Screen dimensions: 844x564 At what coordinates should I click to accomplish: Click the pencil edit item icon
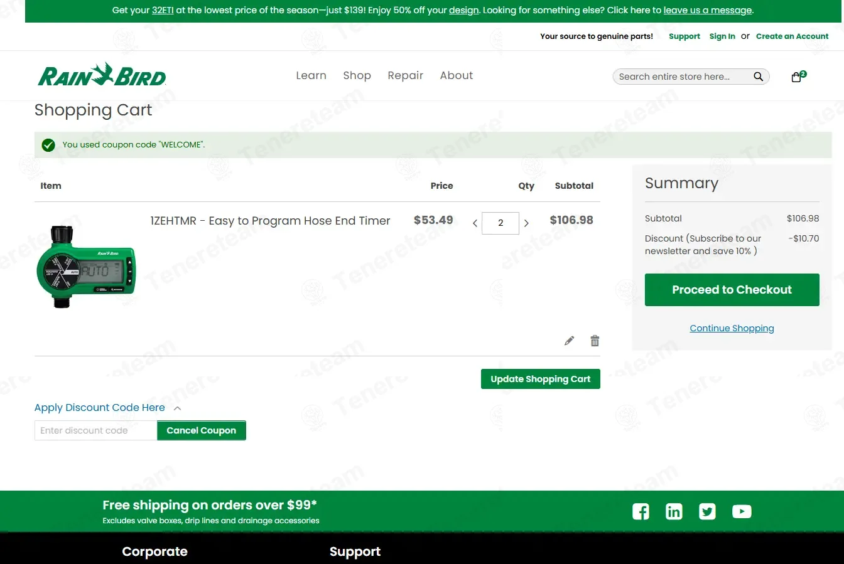click(x=569, y=341)
